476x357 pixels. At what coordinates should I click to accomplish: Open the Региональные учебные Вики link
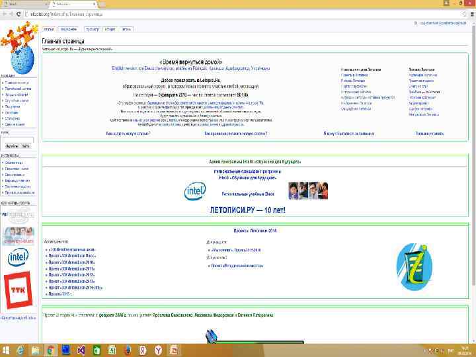pos(248,194)
